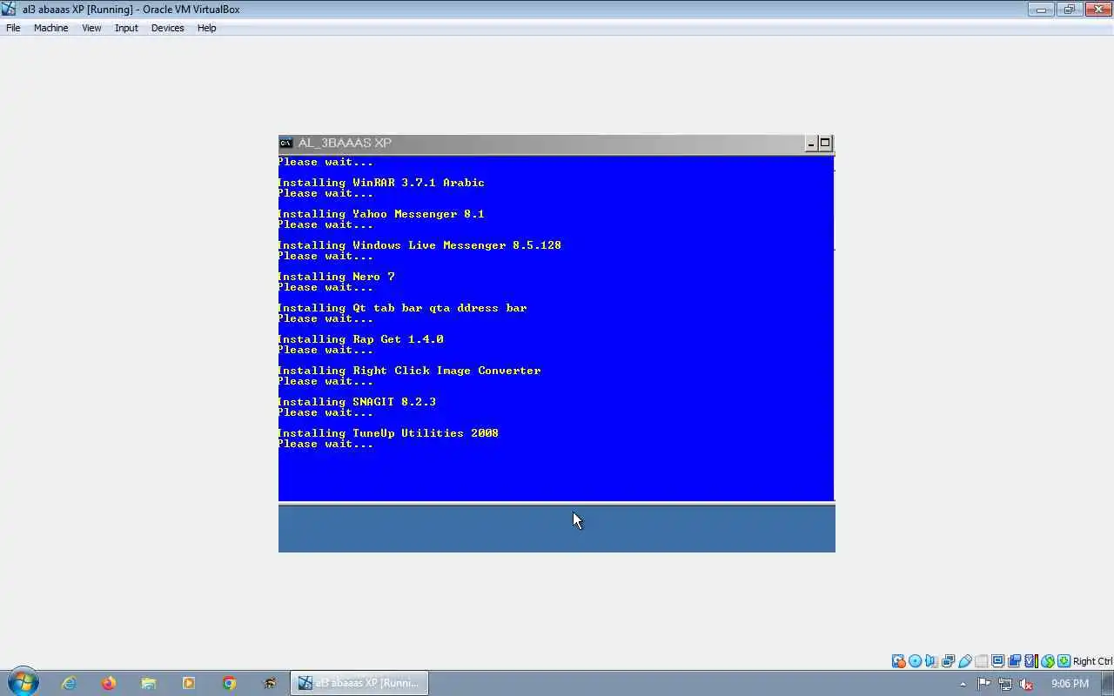This screenshot has height=696, width=1114.
Task: Close the Oracle VM VirtualBox window
Action: click(x=1097, y=10)
